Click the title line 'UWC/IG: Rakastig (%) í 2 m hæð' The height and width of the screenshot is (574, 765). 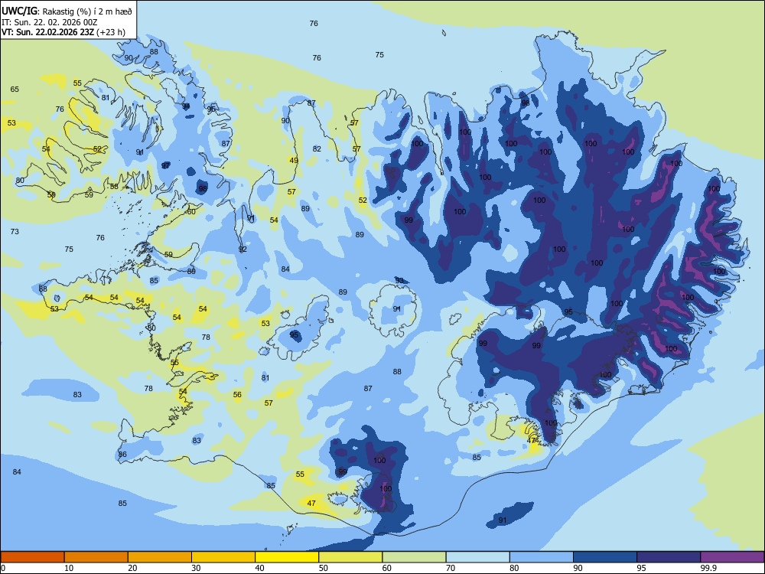pos(67,11)
